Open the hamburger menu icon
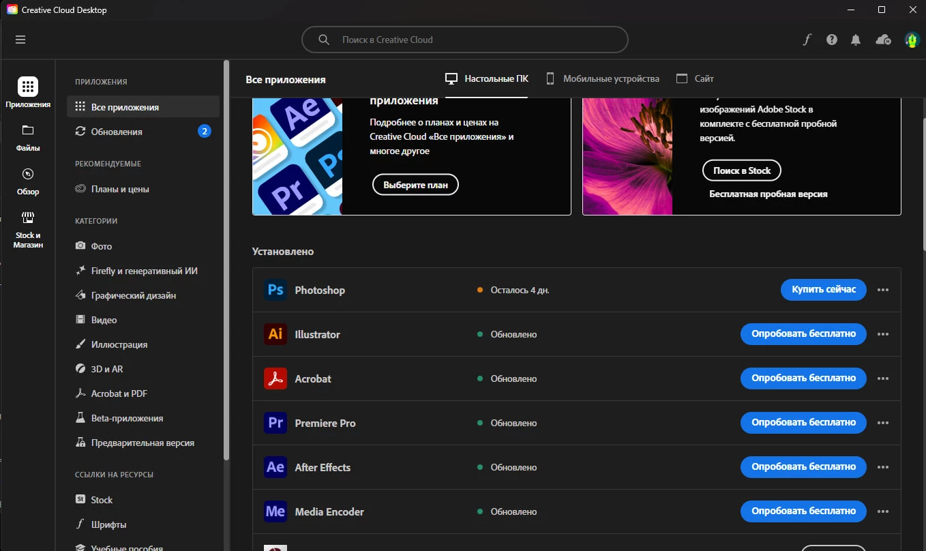 pyautogui.click(x=20, y=40)
